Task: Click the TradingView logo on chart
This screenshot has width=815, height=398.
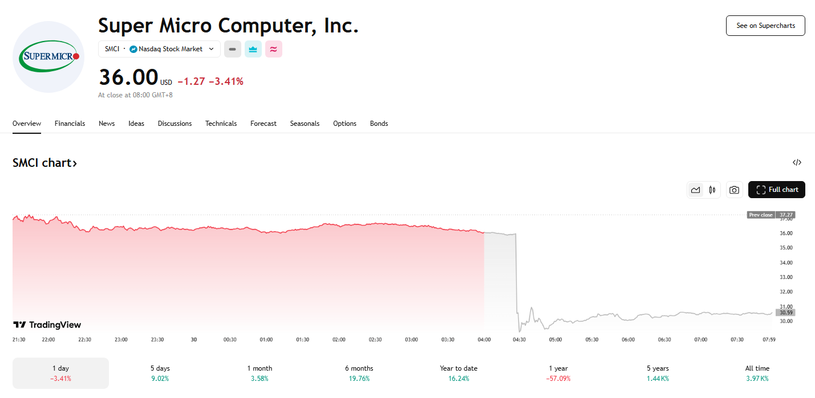Action: click(47, 325)
